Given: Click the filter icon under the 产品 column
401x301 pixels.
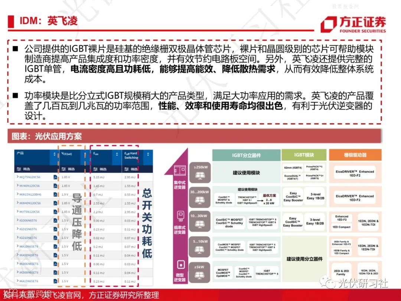Looking at the screenshot, I should [19, 169].
